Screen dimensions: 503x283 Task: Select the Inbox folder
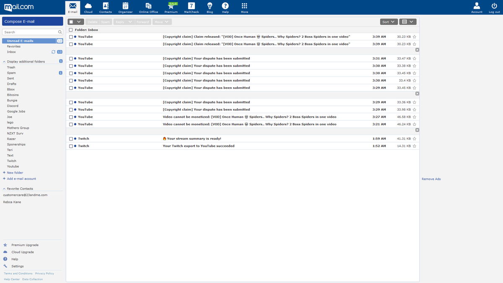coord(11,52)
